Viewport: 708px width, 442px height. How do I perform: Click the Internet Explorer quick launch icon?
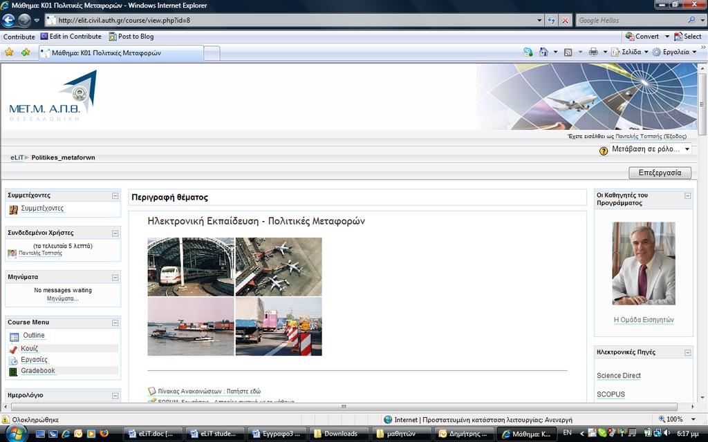click(66, 434)
